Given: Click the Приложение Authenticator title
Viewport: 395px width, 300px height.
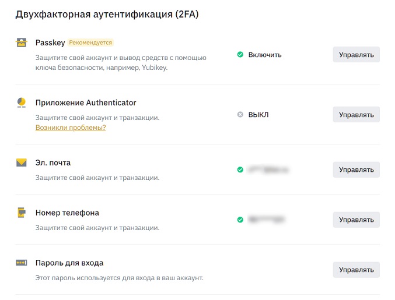Looking at the screenshot, I should [86, 103].
